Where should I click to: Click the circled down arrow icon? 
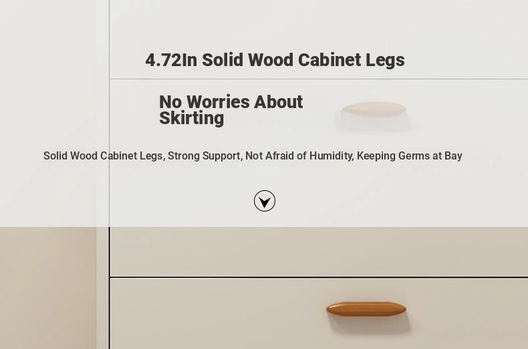click(265, 201)
